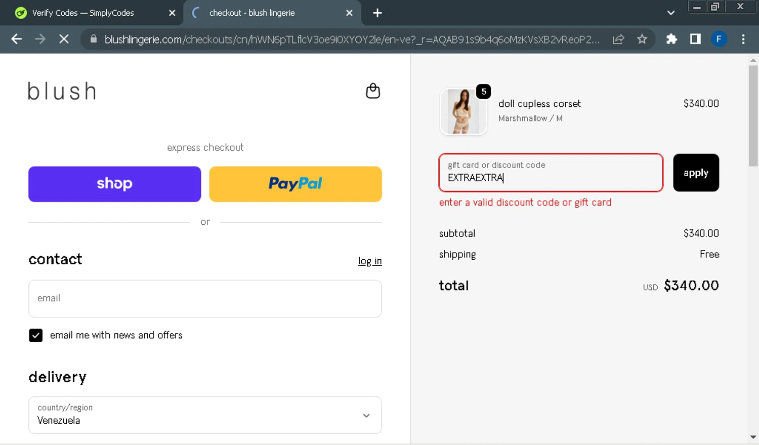Click the 'delivery' heading
759x445 pixels.
tap(58, 377)
